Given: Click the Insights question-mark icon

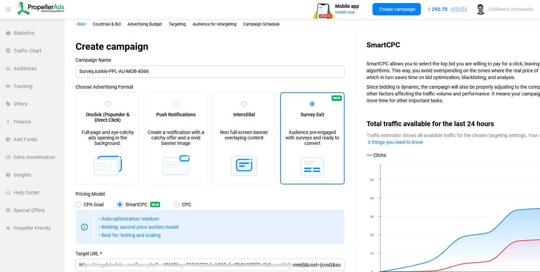Looking at the screenshot, I should point(8,175).
